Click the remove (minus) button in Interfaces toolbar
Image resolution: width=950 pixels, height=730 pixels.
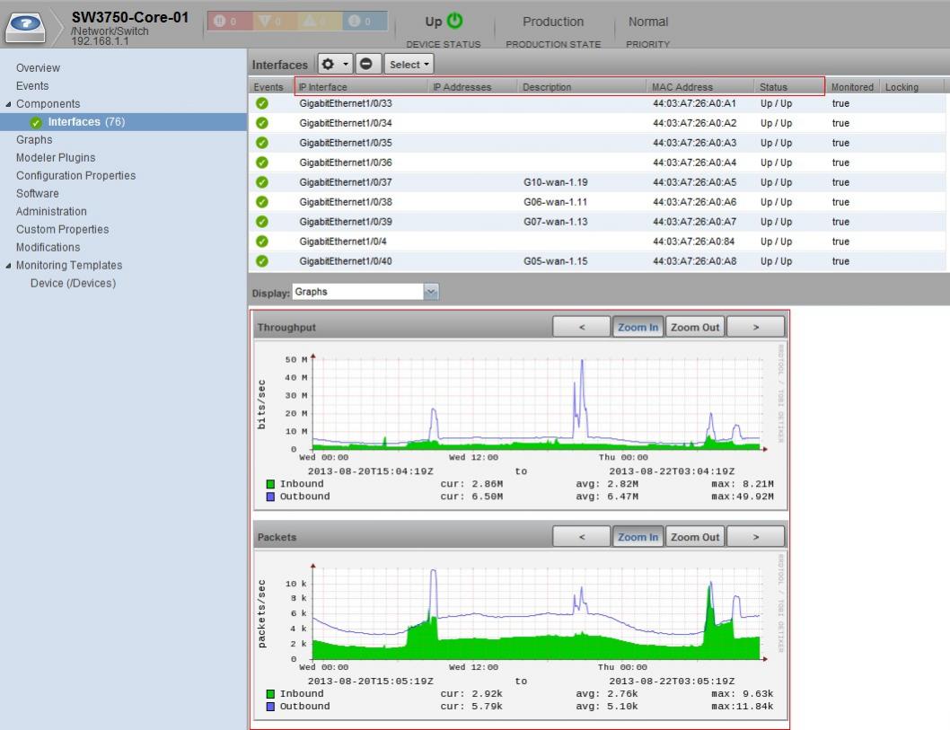365,65
